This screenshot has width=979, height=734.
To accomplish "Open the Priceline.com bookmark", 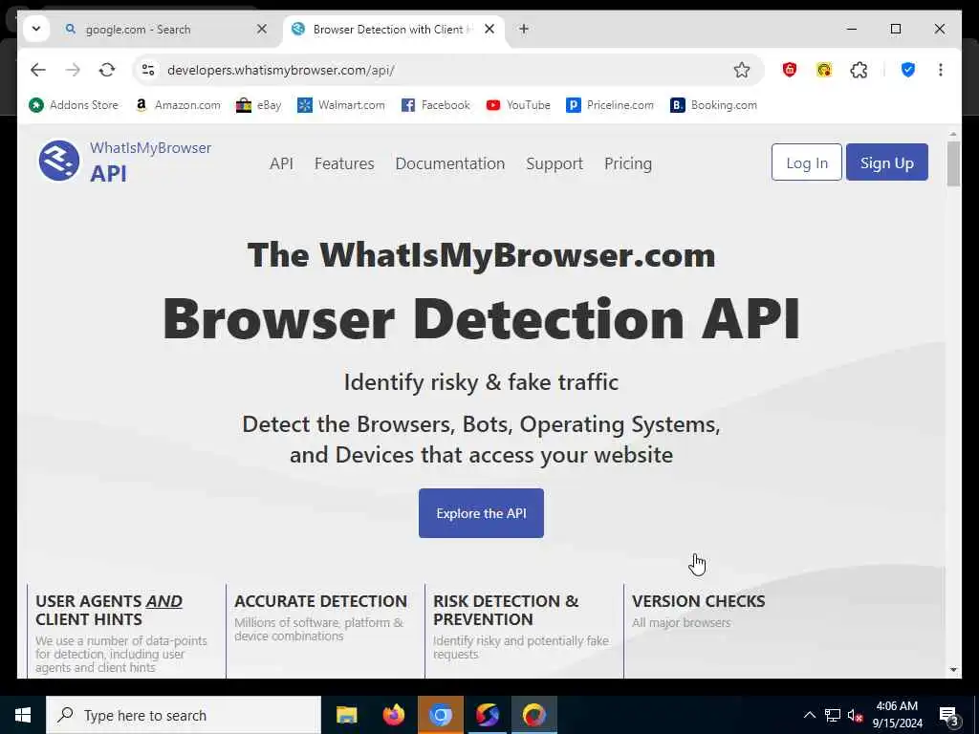I will 610,105.
